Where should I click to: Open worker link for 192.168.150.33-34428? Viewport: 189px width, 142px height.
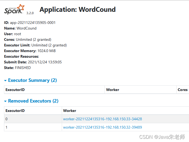click(x=102, y=119)
